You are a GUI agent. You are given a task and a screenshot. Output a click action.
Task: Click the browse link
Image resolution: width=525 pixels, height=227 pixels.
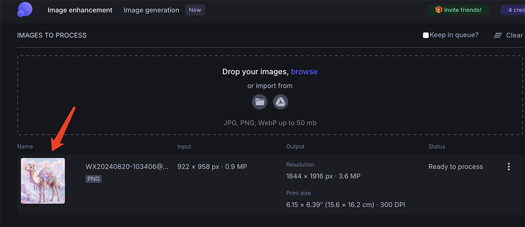coord(304,72)
